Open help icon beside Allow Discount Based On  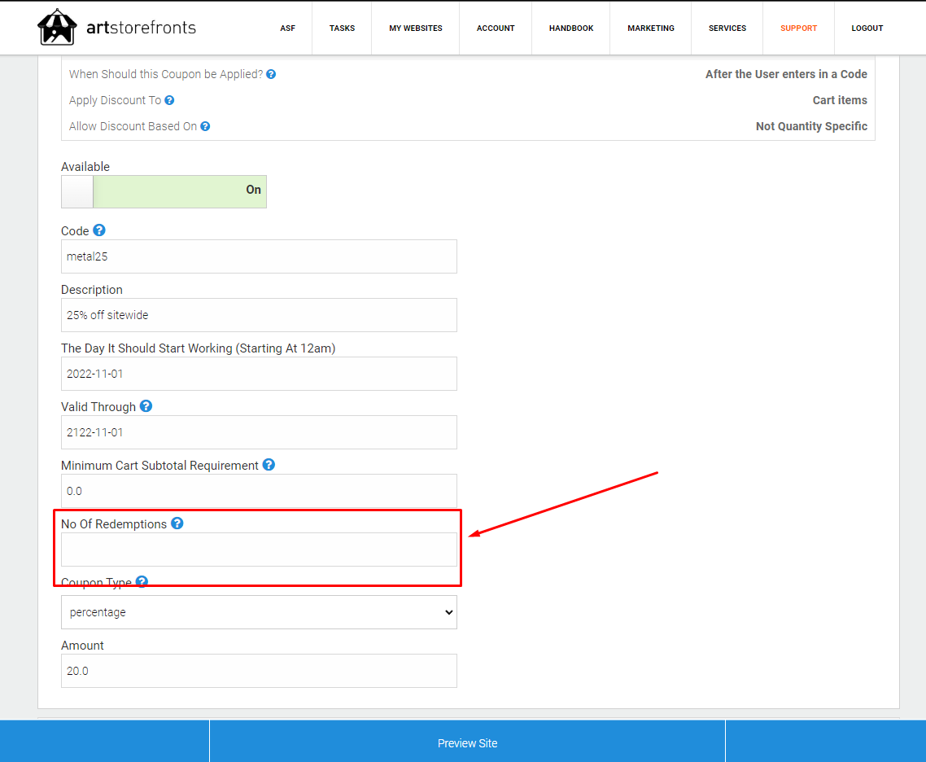point(205,126)
